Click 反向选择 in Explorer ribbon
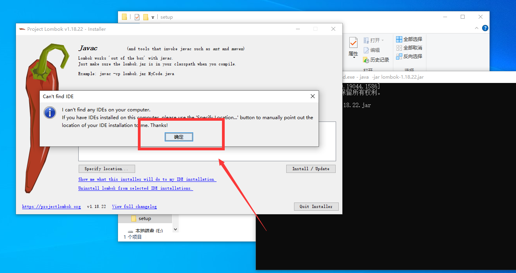Image resolution: width=516 pixels, height=273 pixels. tap(409, 56)
